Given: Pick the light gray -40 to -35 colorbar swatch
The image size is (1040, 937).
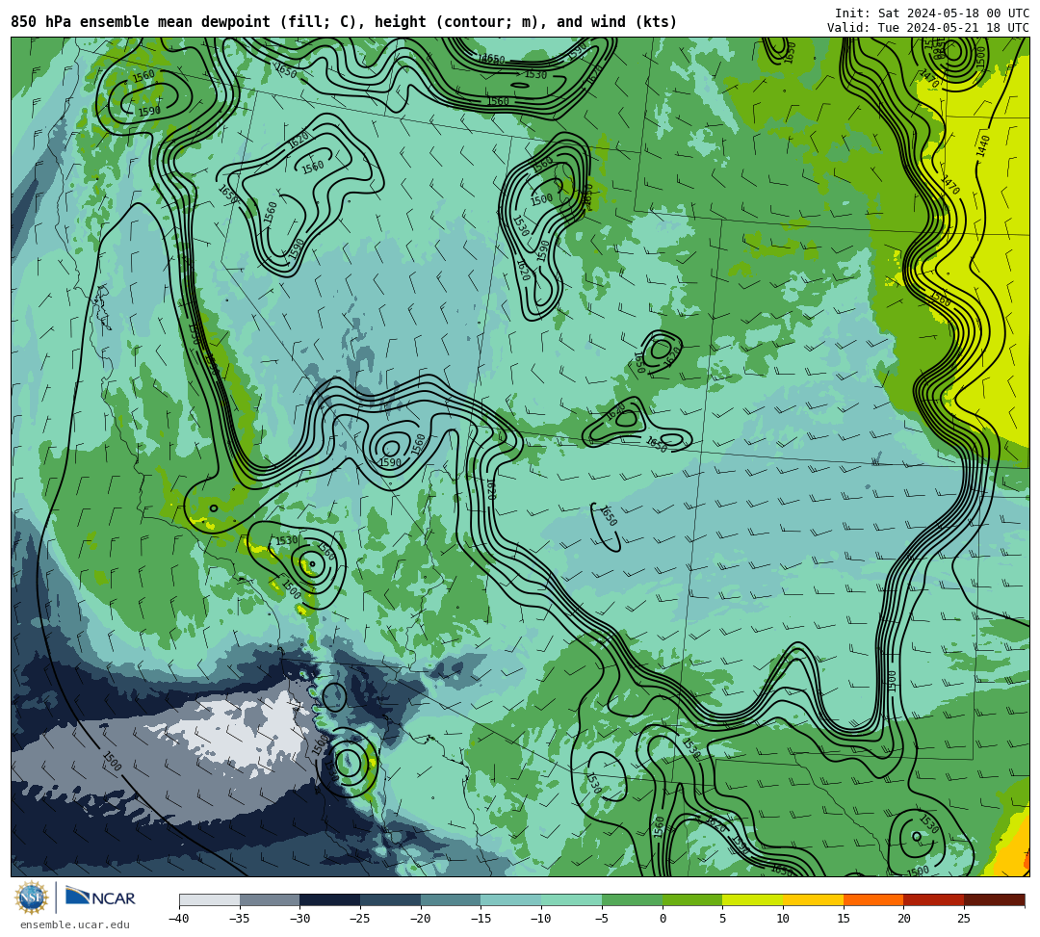Looking at the screenshot, I should 210,899.
